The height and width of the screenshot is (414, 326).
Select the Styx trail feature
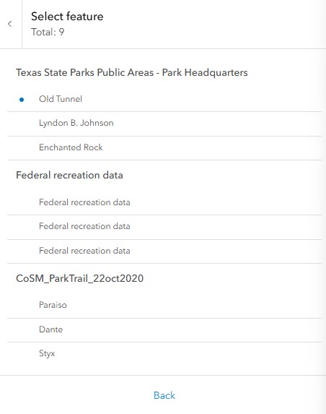(164, 354)
